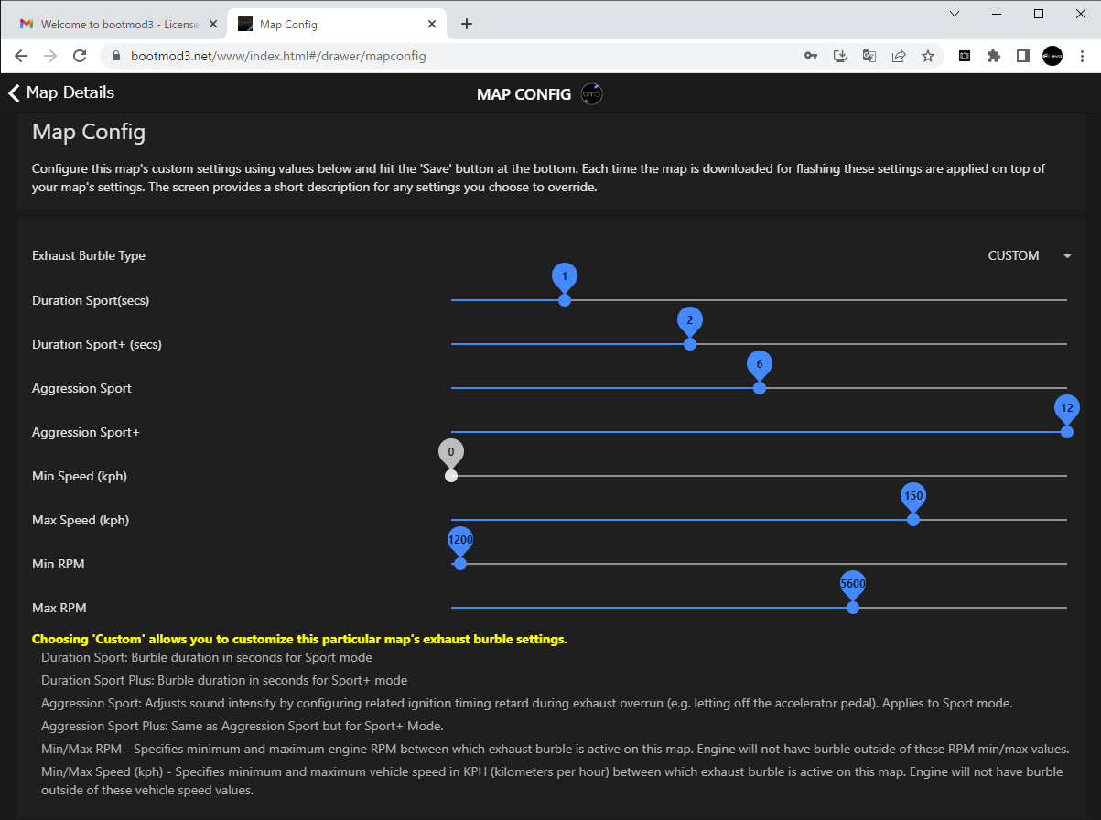The width and height of the screenshot is (1101, 820).
Task: Share this page via the share icon
Action: pyautogui.click(x=899, y=56)
